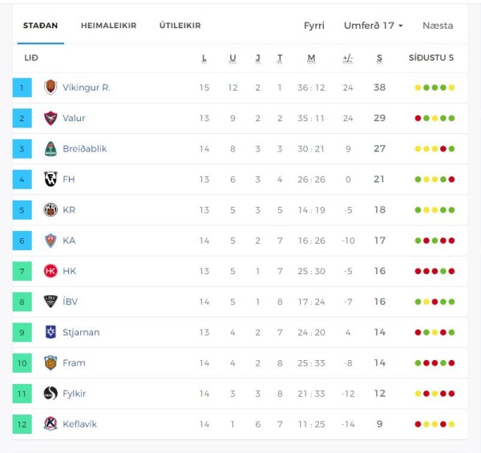The width and height of the screenshot is (481, 453).
Task: Open the KA team link
Action: pos(69,241)
